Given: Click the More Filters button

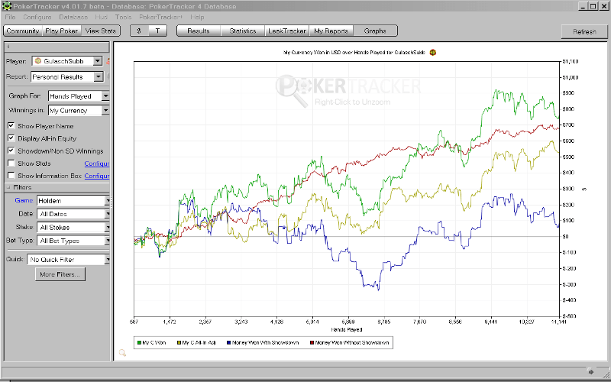Looking at the screenshot, I should [60, 274].
